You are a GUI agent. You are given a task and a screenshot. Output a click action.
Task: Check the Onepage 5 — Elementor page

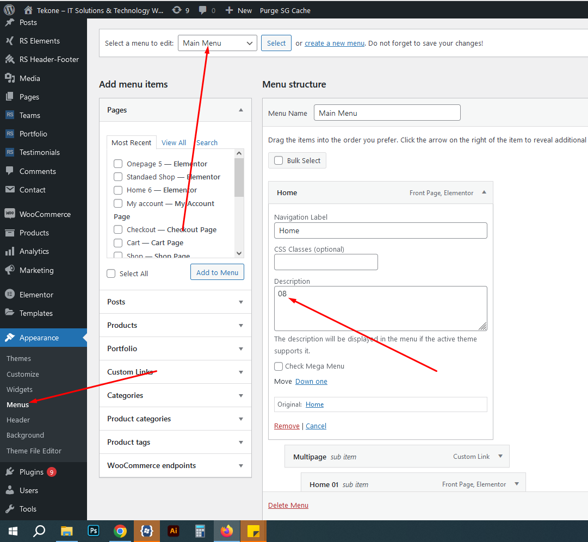coord(118,164)
